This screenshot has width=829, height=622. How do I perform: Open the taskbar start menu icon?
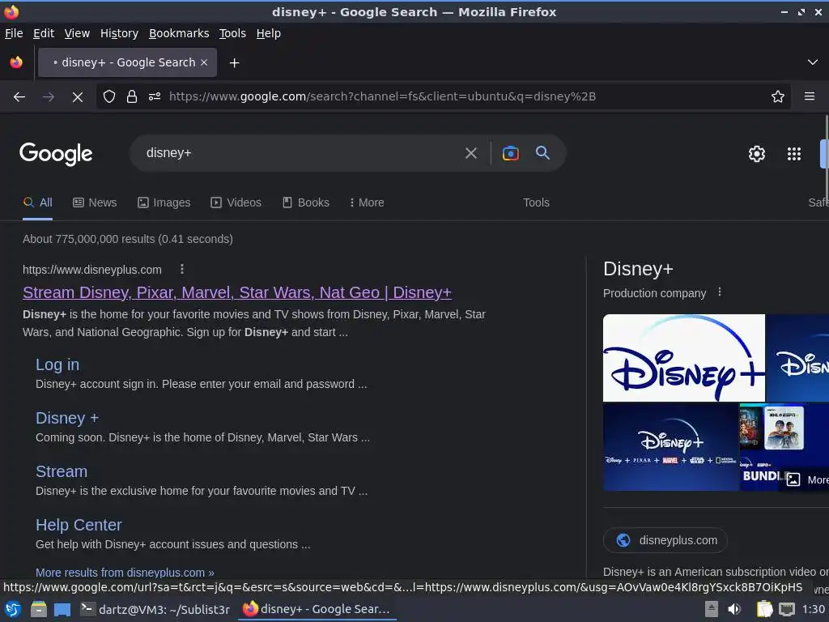click(x=13, y=609)
